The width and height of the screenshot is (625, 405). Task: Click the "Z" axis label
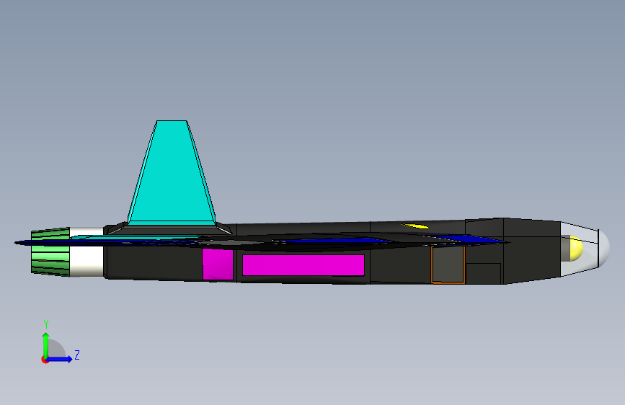[x=77, y=355]
